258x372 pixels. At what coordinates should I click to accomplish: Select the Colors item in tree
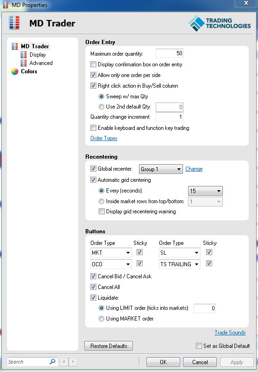[x=29, y=71]
